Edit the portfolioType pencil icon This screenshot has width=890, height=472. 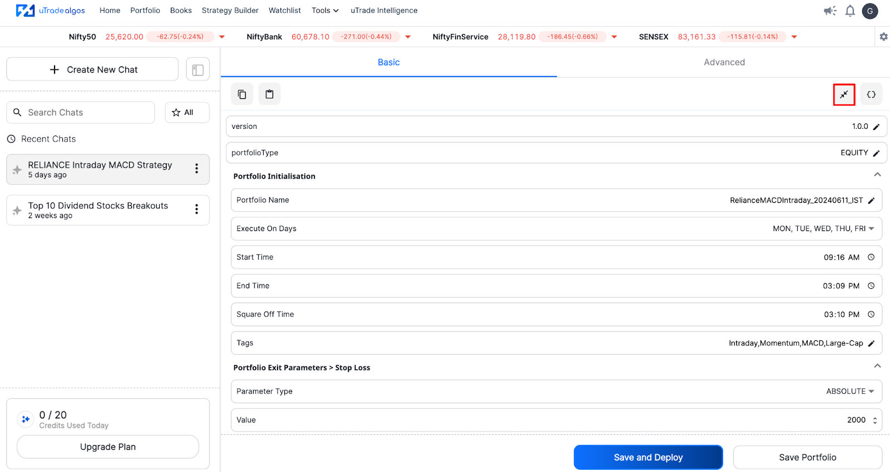pos(876,153)
